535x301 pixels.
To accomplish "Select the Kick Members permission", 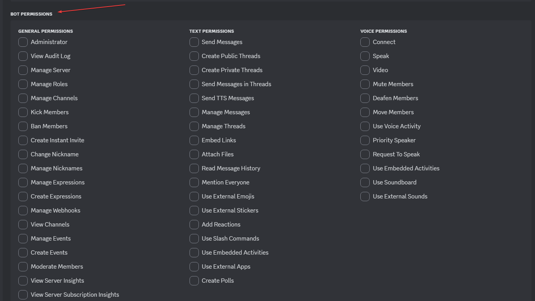I will pos(23,112).
